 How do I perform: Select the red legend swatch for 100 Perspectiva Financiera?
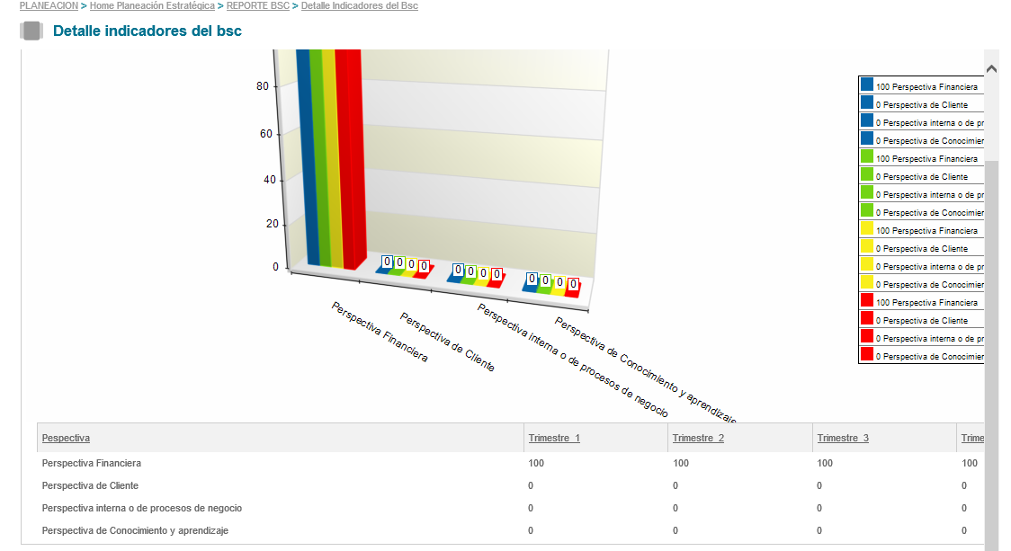867,300
